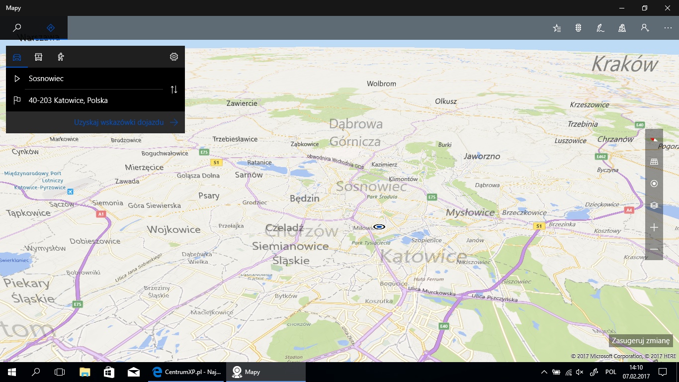Open map views layers button

click(x=654, y=205)
